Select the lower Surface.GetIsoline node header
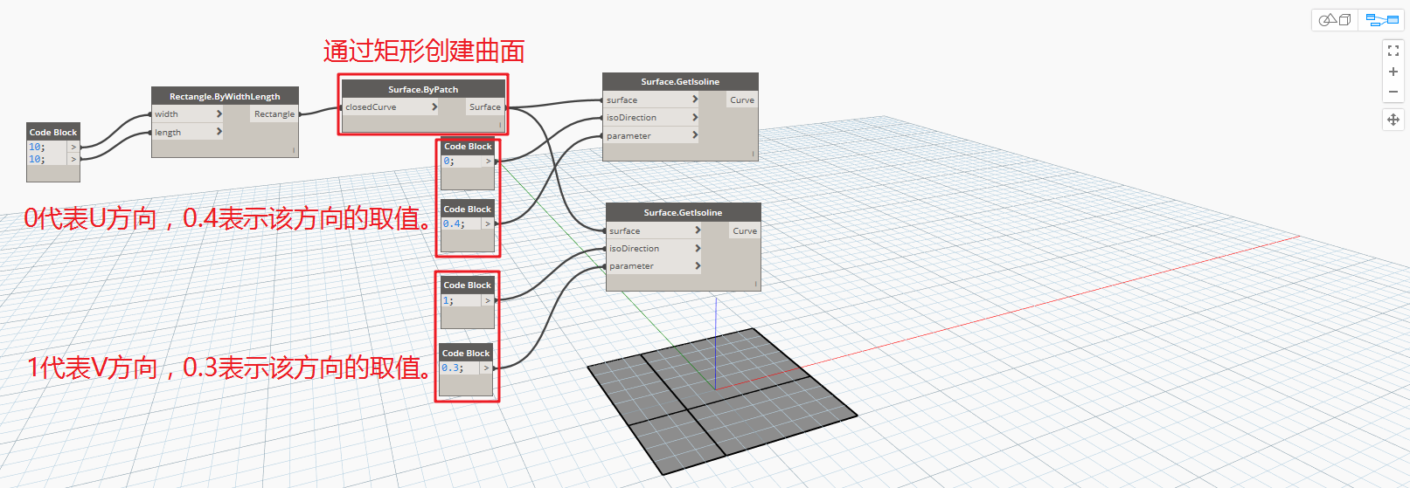Image resolution: width=1410 pixels, height=488 pixels. pos(683,212)
